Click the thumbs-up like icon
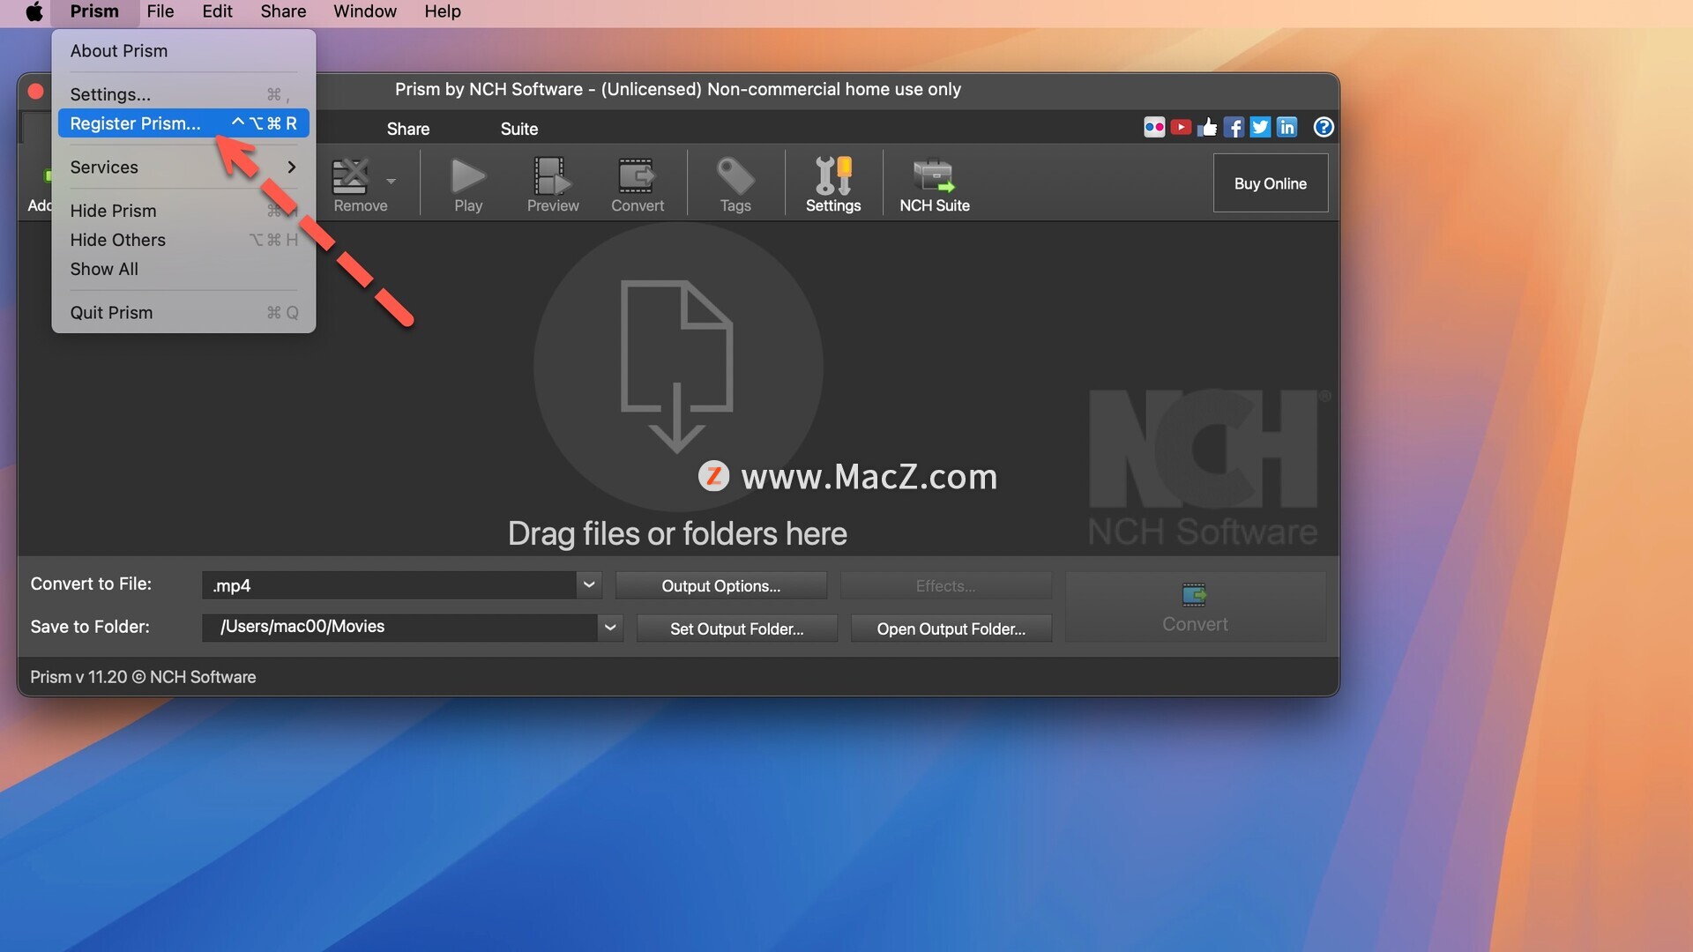The height and width of the screenshot is (952, 1693). (1207, 127)
